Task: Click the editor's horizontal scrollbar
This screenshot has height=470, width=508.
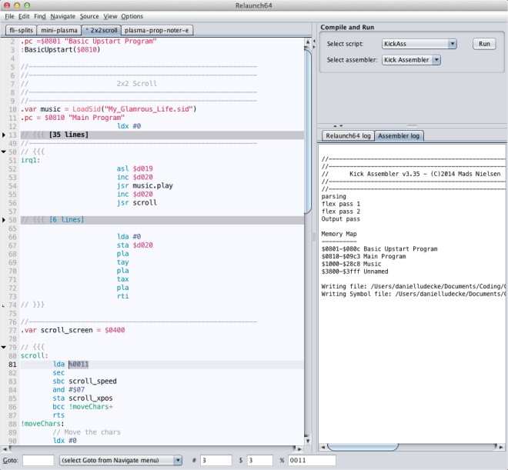Action: click(x=154, y=448)
